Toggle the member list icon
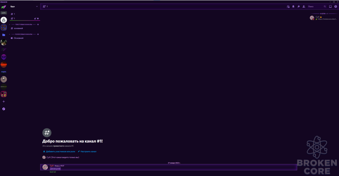 tap(304, 7)
